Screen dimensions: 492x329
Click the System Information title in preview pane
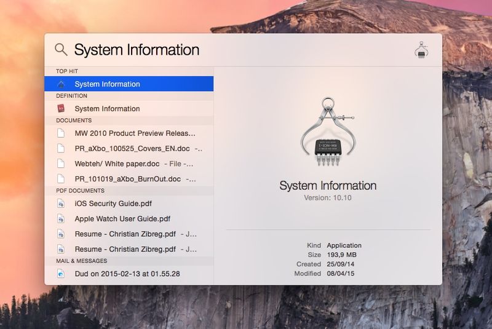[x=328, y=186]
